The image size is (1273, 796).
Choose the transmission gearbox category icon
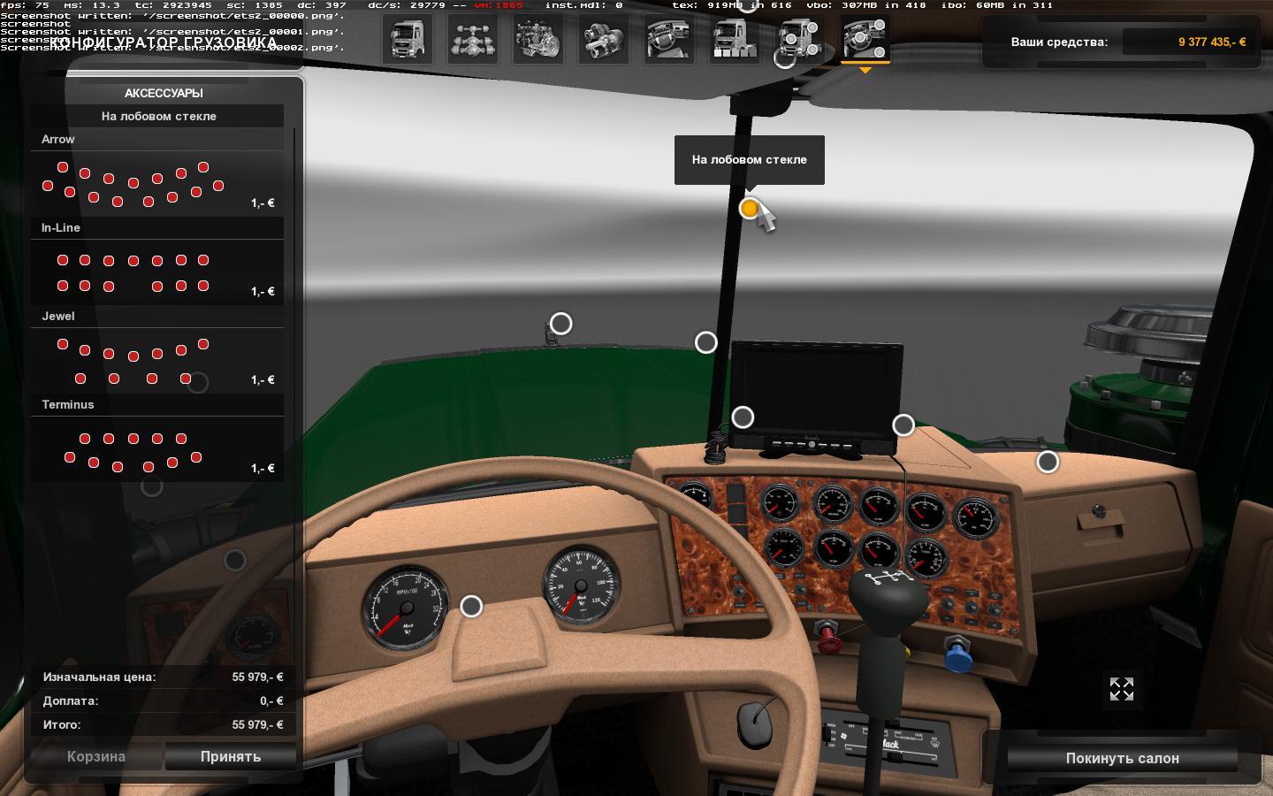(604, 39)
